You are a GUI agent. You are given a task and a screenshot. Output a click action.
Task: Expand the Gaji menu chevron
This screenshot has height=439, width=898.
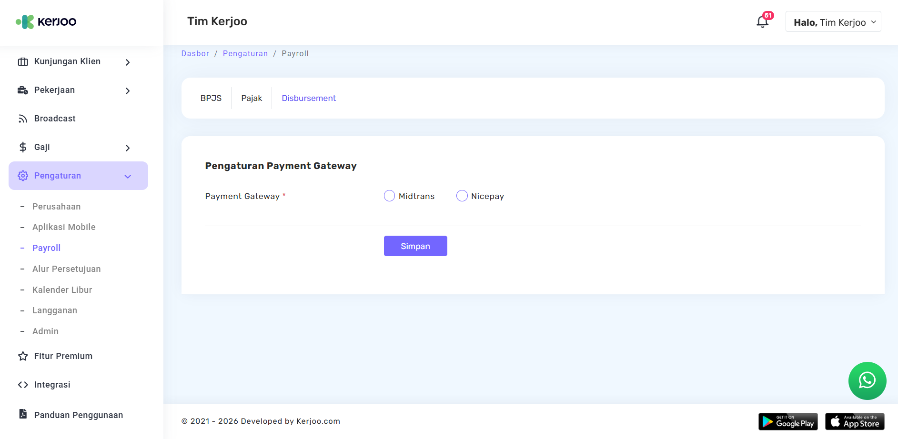coord(128,148)
